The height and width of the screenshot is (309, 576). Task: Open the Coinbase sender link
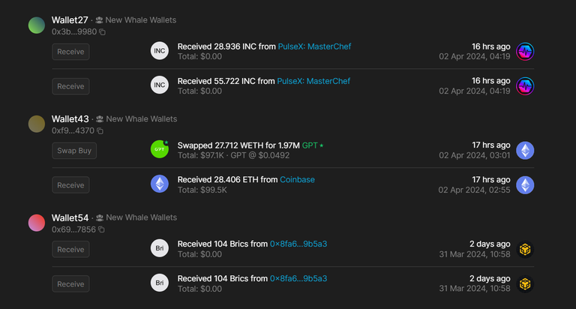point(297,180)
